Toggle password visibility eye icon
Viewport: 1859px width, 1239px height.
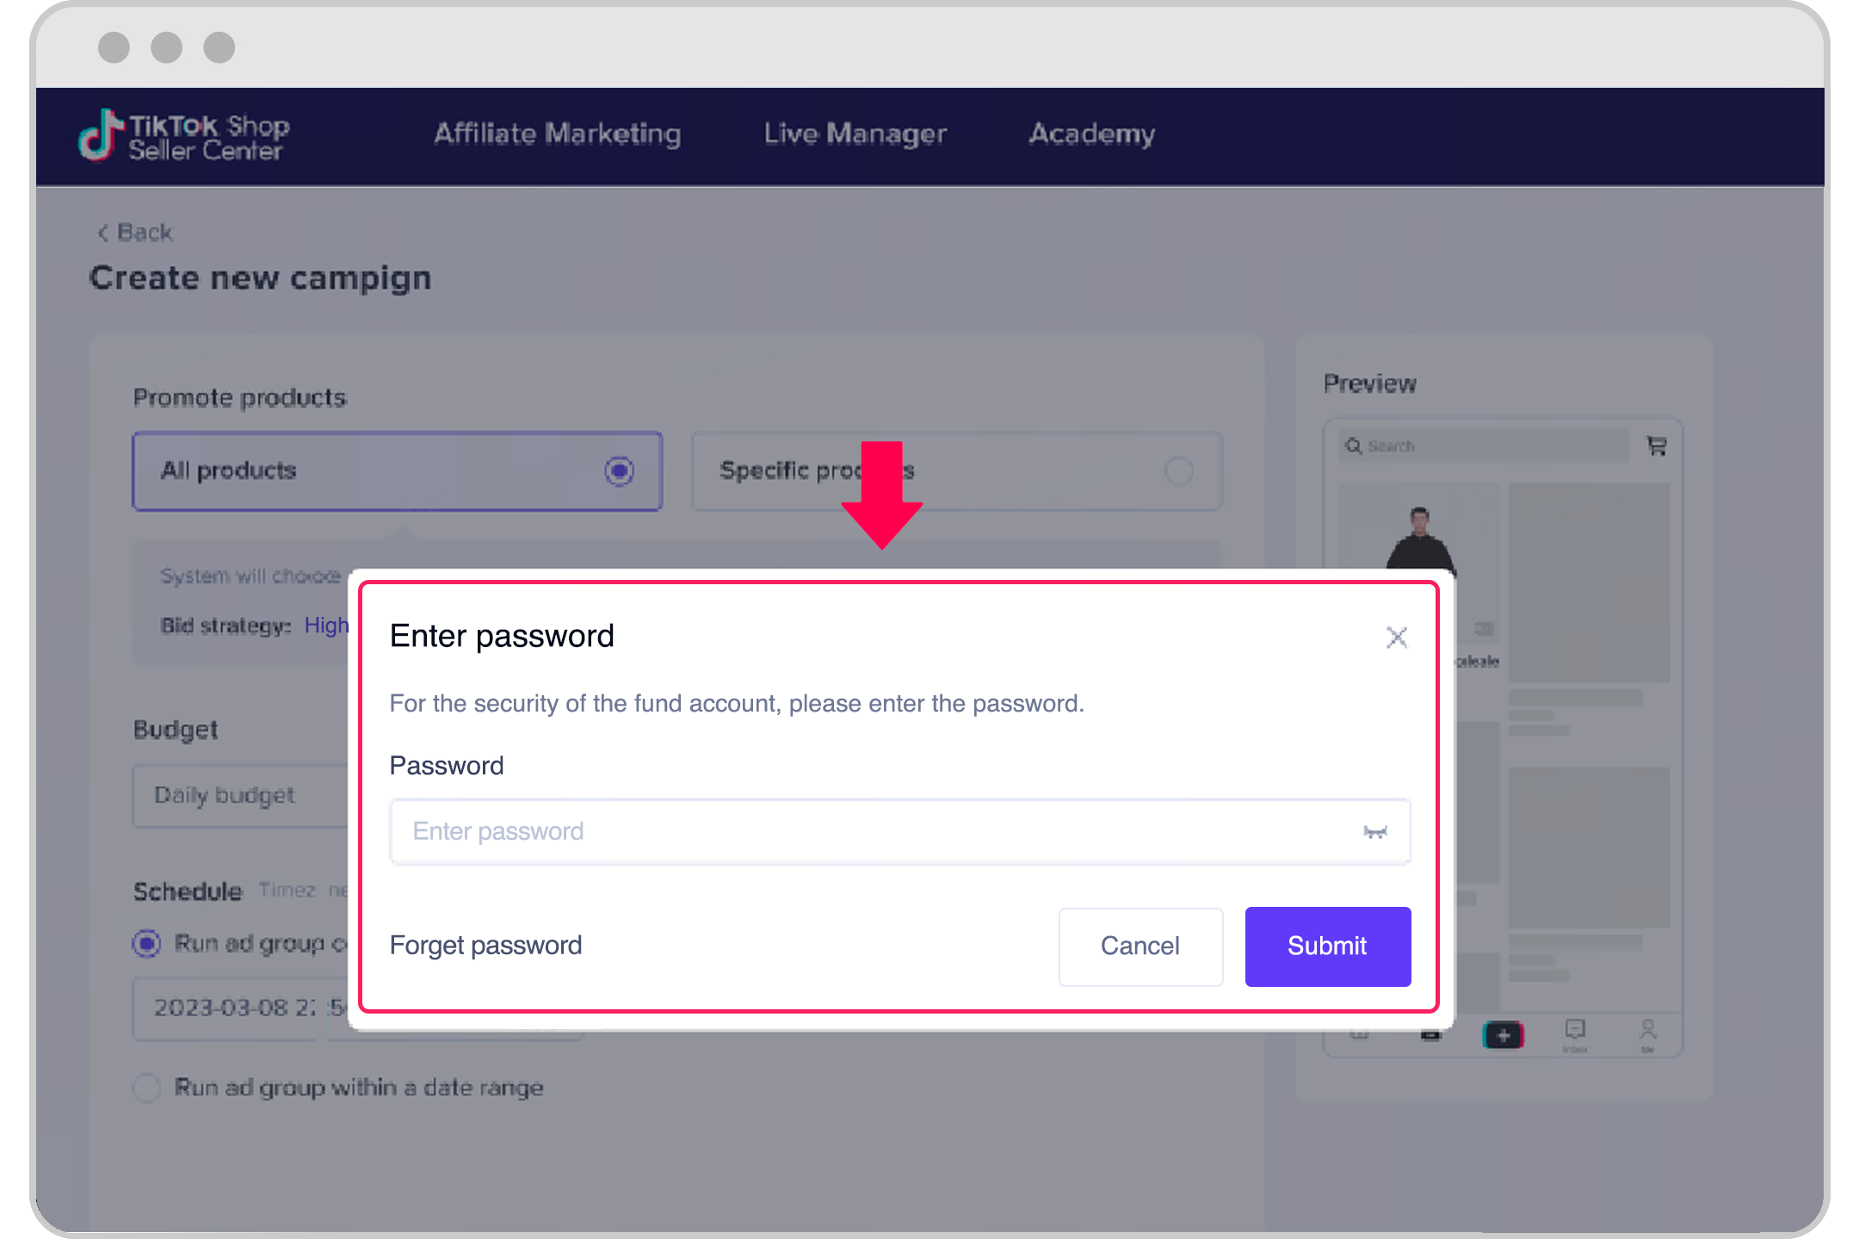point(1374,832)
